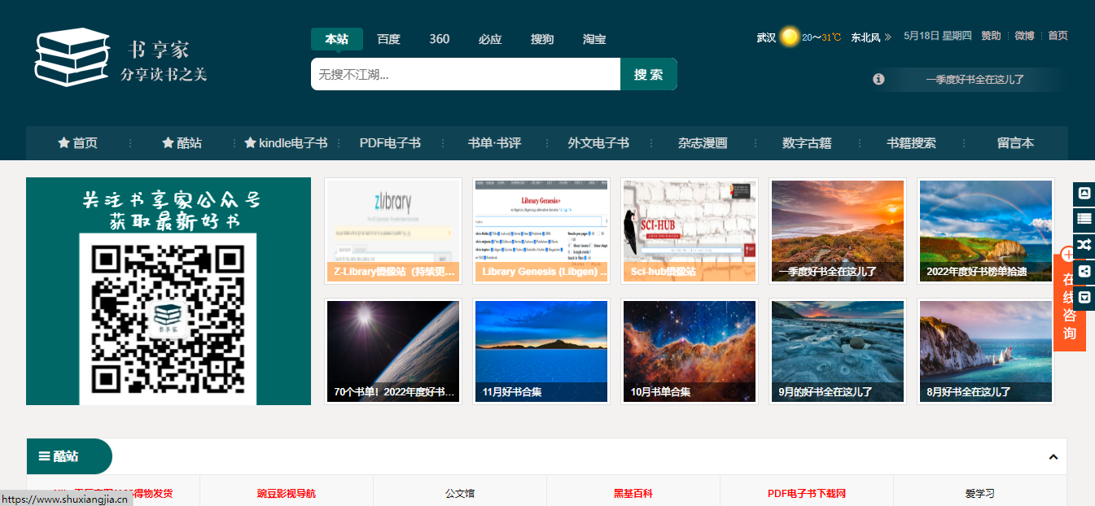
Task: Open the PDF电子书下载网 link
Action: point(807,493)
